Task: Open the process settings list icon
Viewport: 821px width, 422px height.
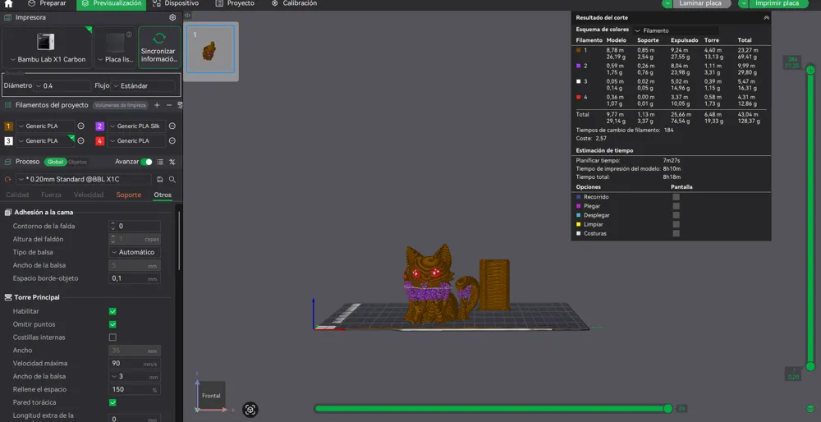Action: pos(160,163)
